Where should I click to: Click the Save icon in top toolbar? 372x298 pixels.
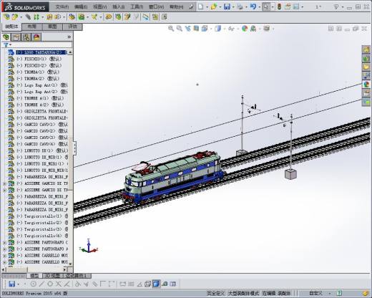tap(227, 6)
